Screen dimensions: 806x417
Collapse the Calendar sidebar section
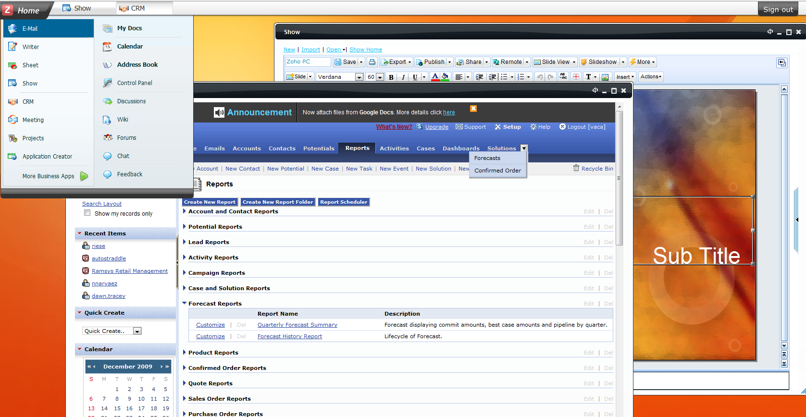80,349
